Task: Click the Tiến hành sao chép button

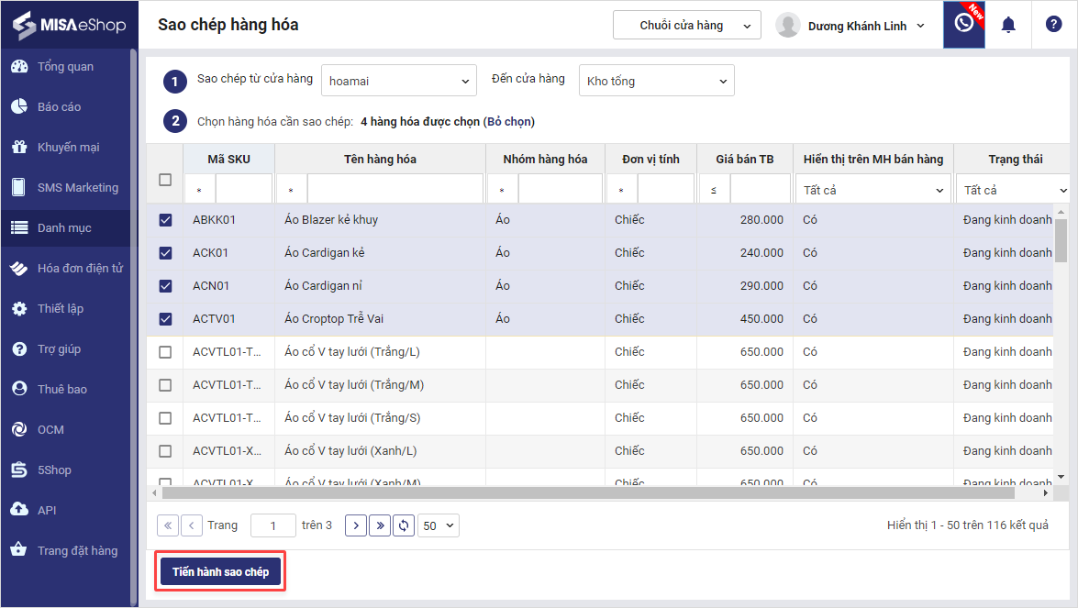Action: click(220, 571)
